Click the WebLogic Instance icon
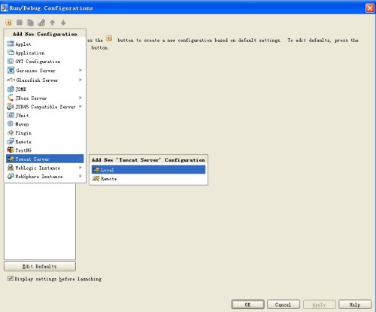The width and height of the screenshot is (376, 312). 11,168
